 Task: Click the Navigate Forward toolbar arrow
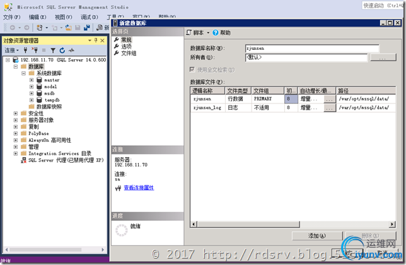coord(26,28)
